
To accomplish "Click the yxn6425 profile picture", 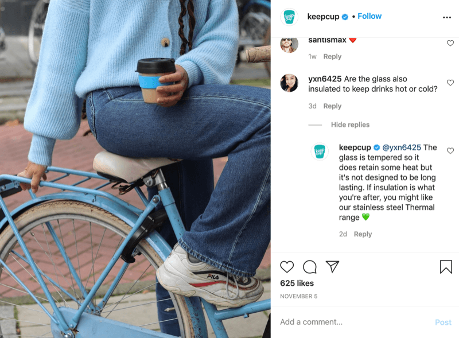I will [289, 83].
